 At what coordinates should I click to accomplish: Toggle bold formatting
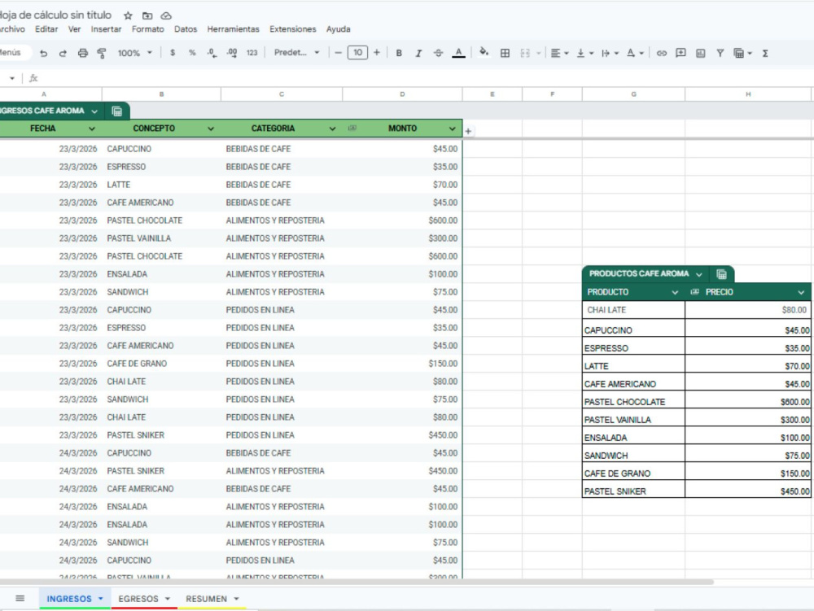coord(399,53)
